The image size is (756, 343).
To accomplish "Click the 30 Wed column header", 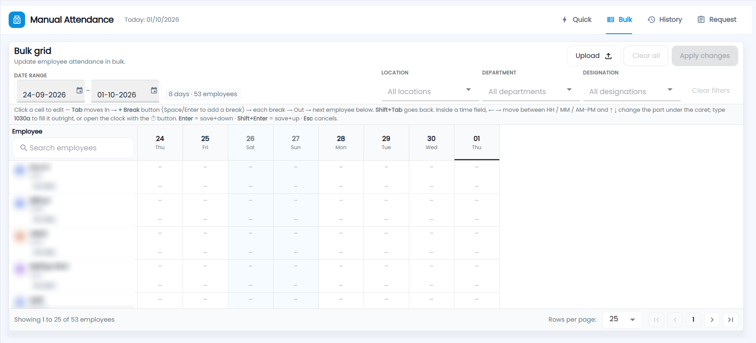I will pos(431,143).
